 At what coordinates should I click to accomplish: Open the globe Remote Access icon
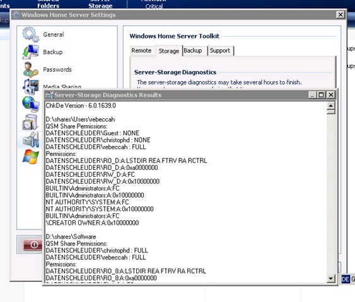pyautogui.click(x=31, y=104)
